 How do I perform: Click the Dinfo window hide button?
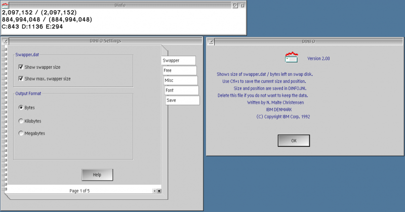(235, 5)
